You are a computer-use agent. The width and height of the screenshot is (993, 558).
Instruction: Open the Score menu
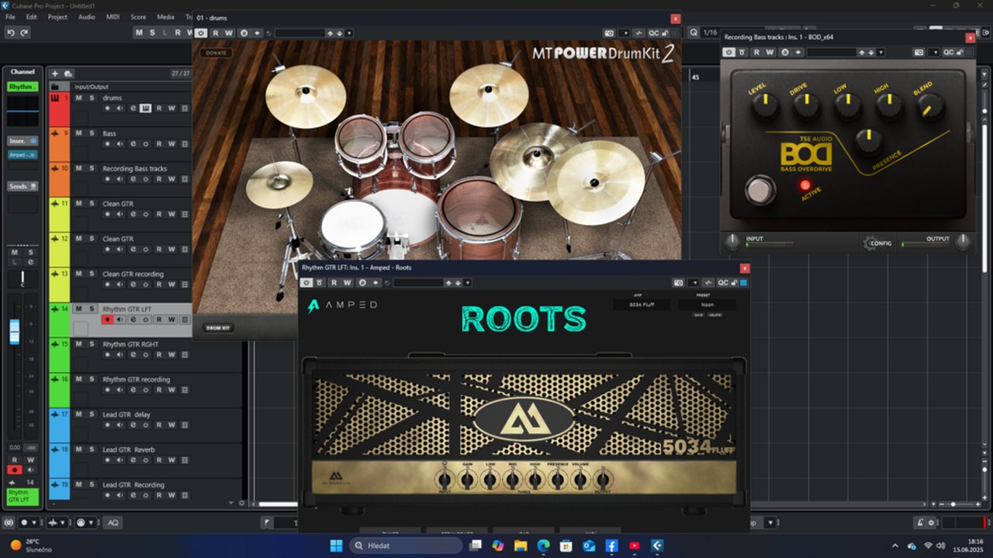[138, 16]
